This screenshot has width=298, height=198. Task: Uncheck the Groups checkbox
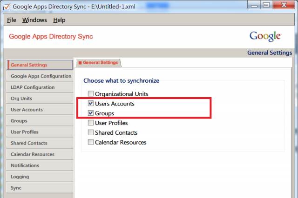click(91, 113)
